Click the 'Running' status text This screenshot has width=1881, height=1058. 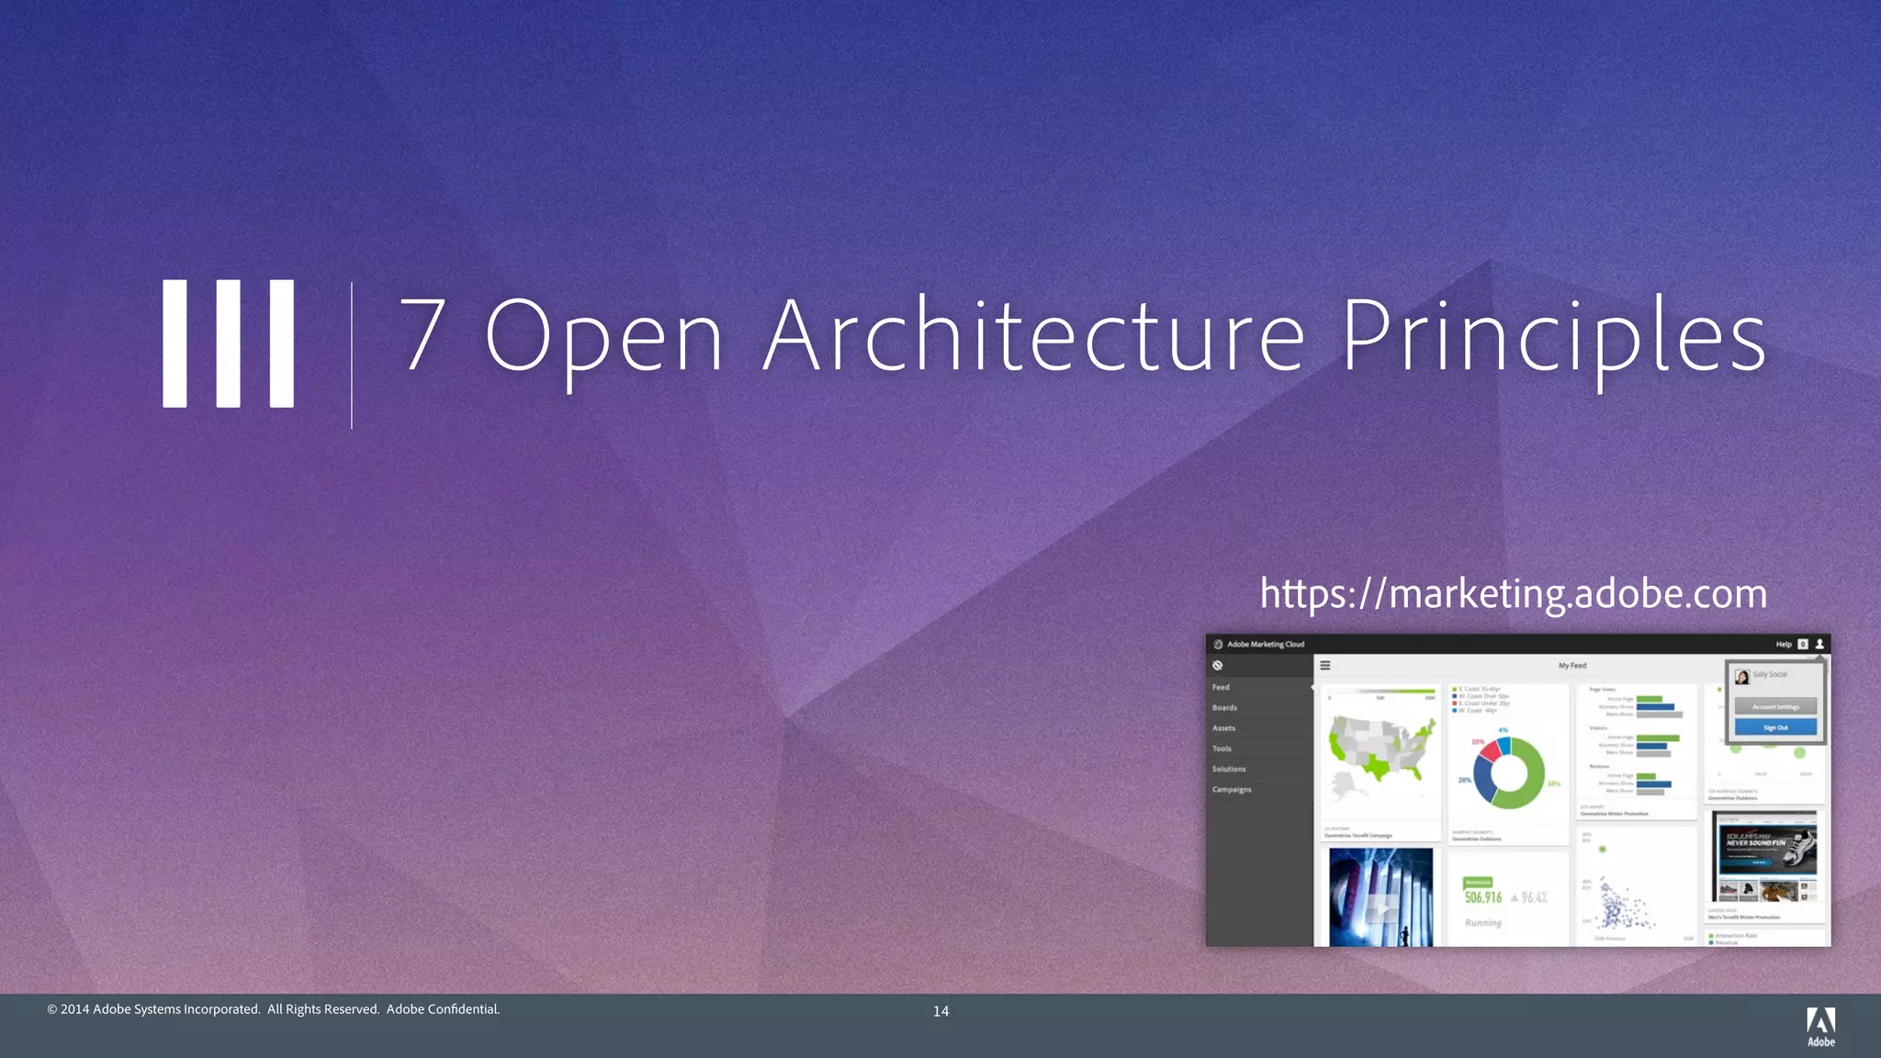coord(1483,922)
